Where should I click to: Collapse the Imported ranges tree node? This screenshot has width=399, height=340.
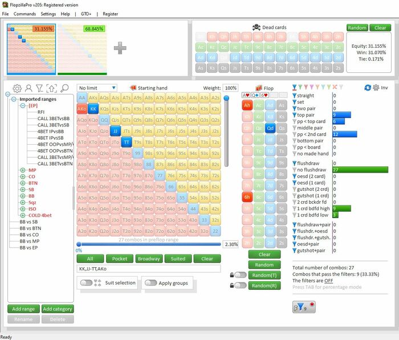point(14,99)
